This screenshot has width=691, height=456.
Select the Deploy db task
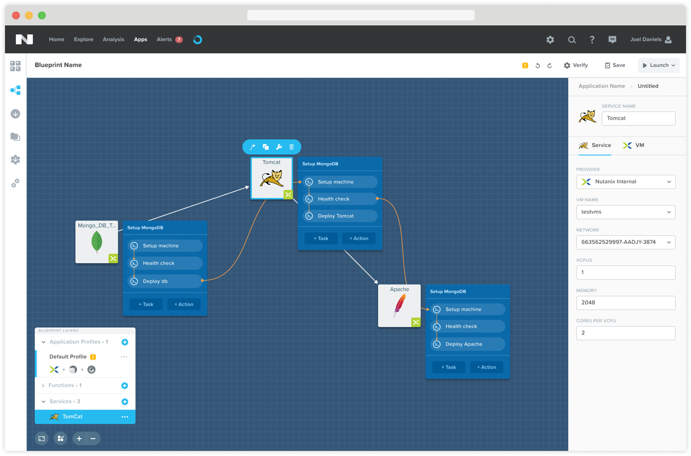(x=165, y=281)
